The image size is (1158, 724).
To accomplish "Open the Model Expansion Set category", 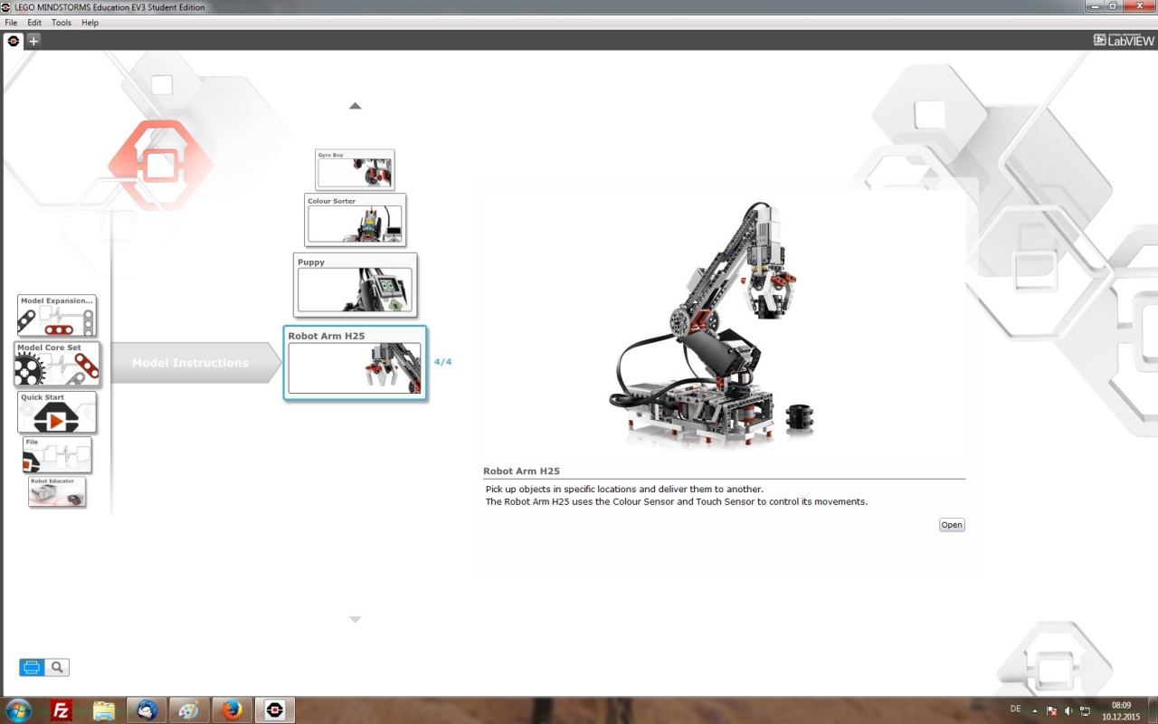I will click(56, 316).
